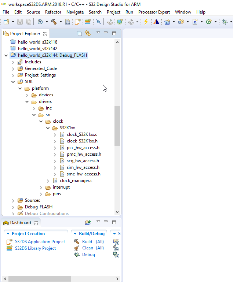Select pcc_hw_access.h file
Image resolution: width=233 pixels, height=282 pixels.
coord(83,148)
